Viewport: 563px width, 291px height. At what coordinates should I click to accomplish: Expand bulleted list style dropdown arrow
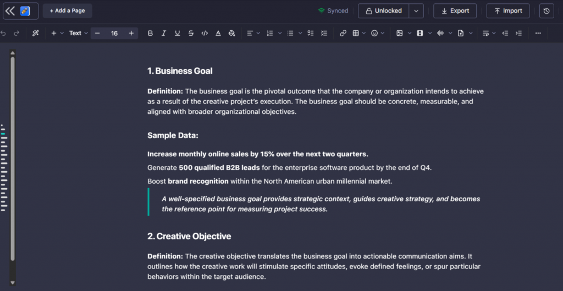pos(300,33)
